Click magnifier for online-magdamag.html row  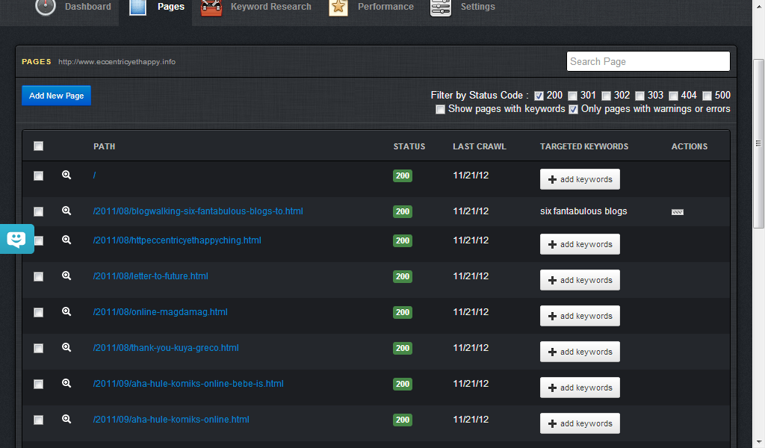(66, 312)
